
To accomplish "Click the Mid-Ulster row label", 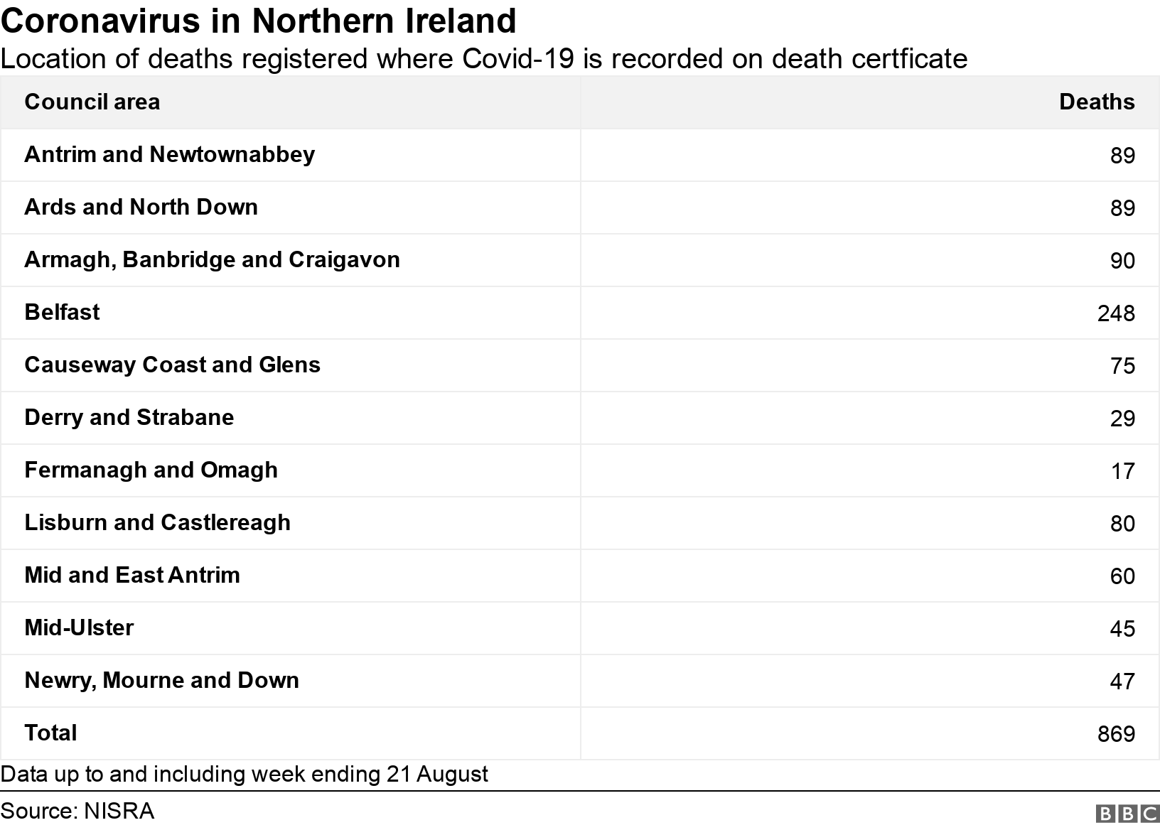I will [x=79, y=628].
